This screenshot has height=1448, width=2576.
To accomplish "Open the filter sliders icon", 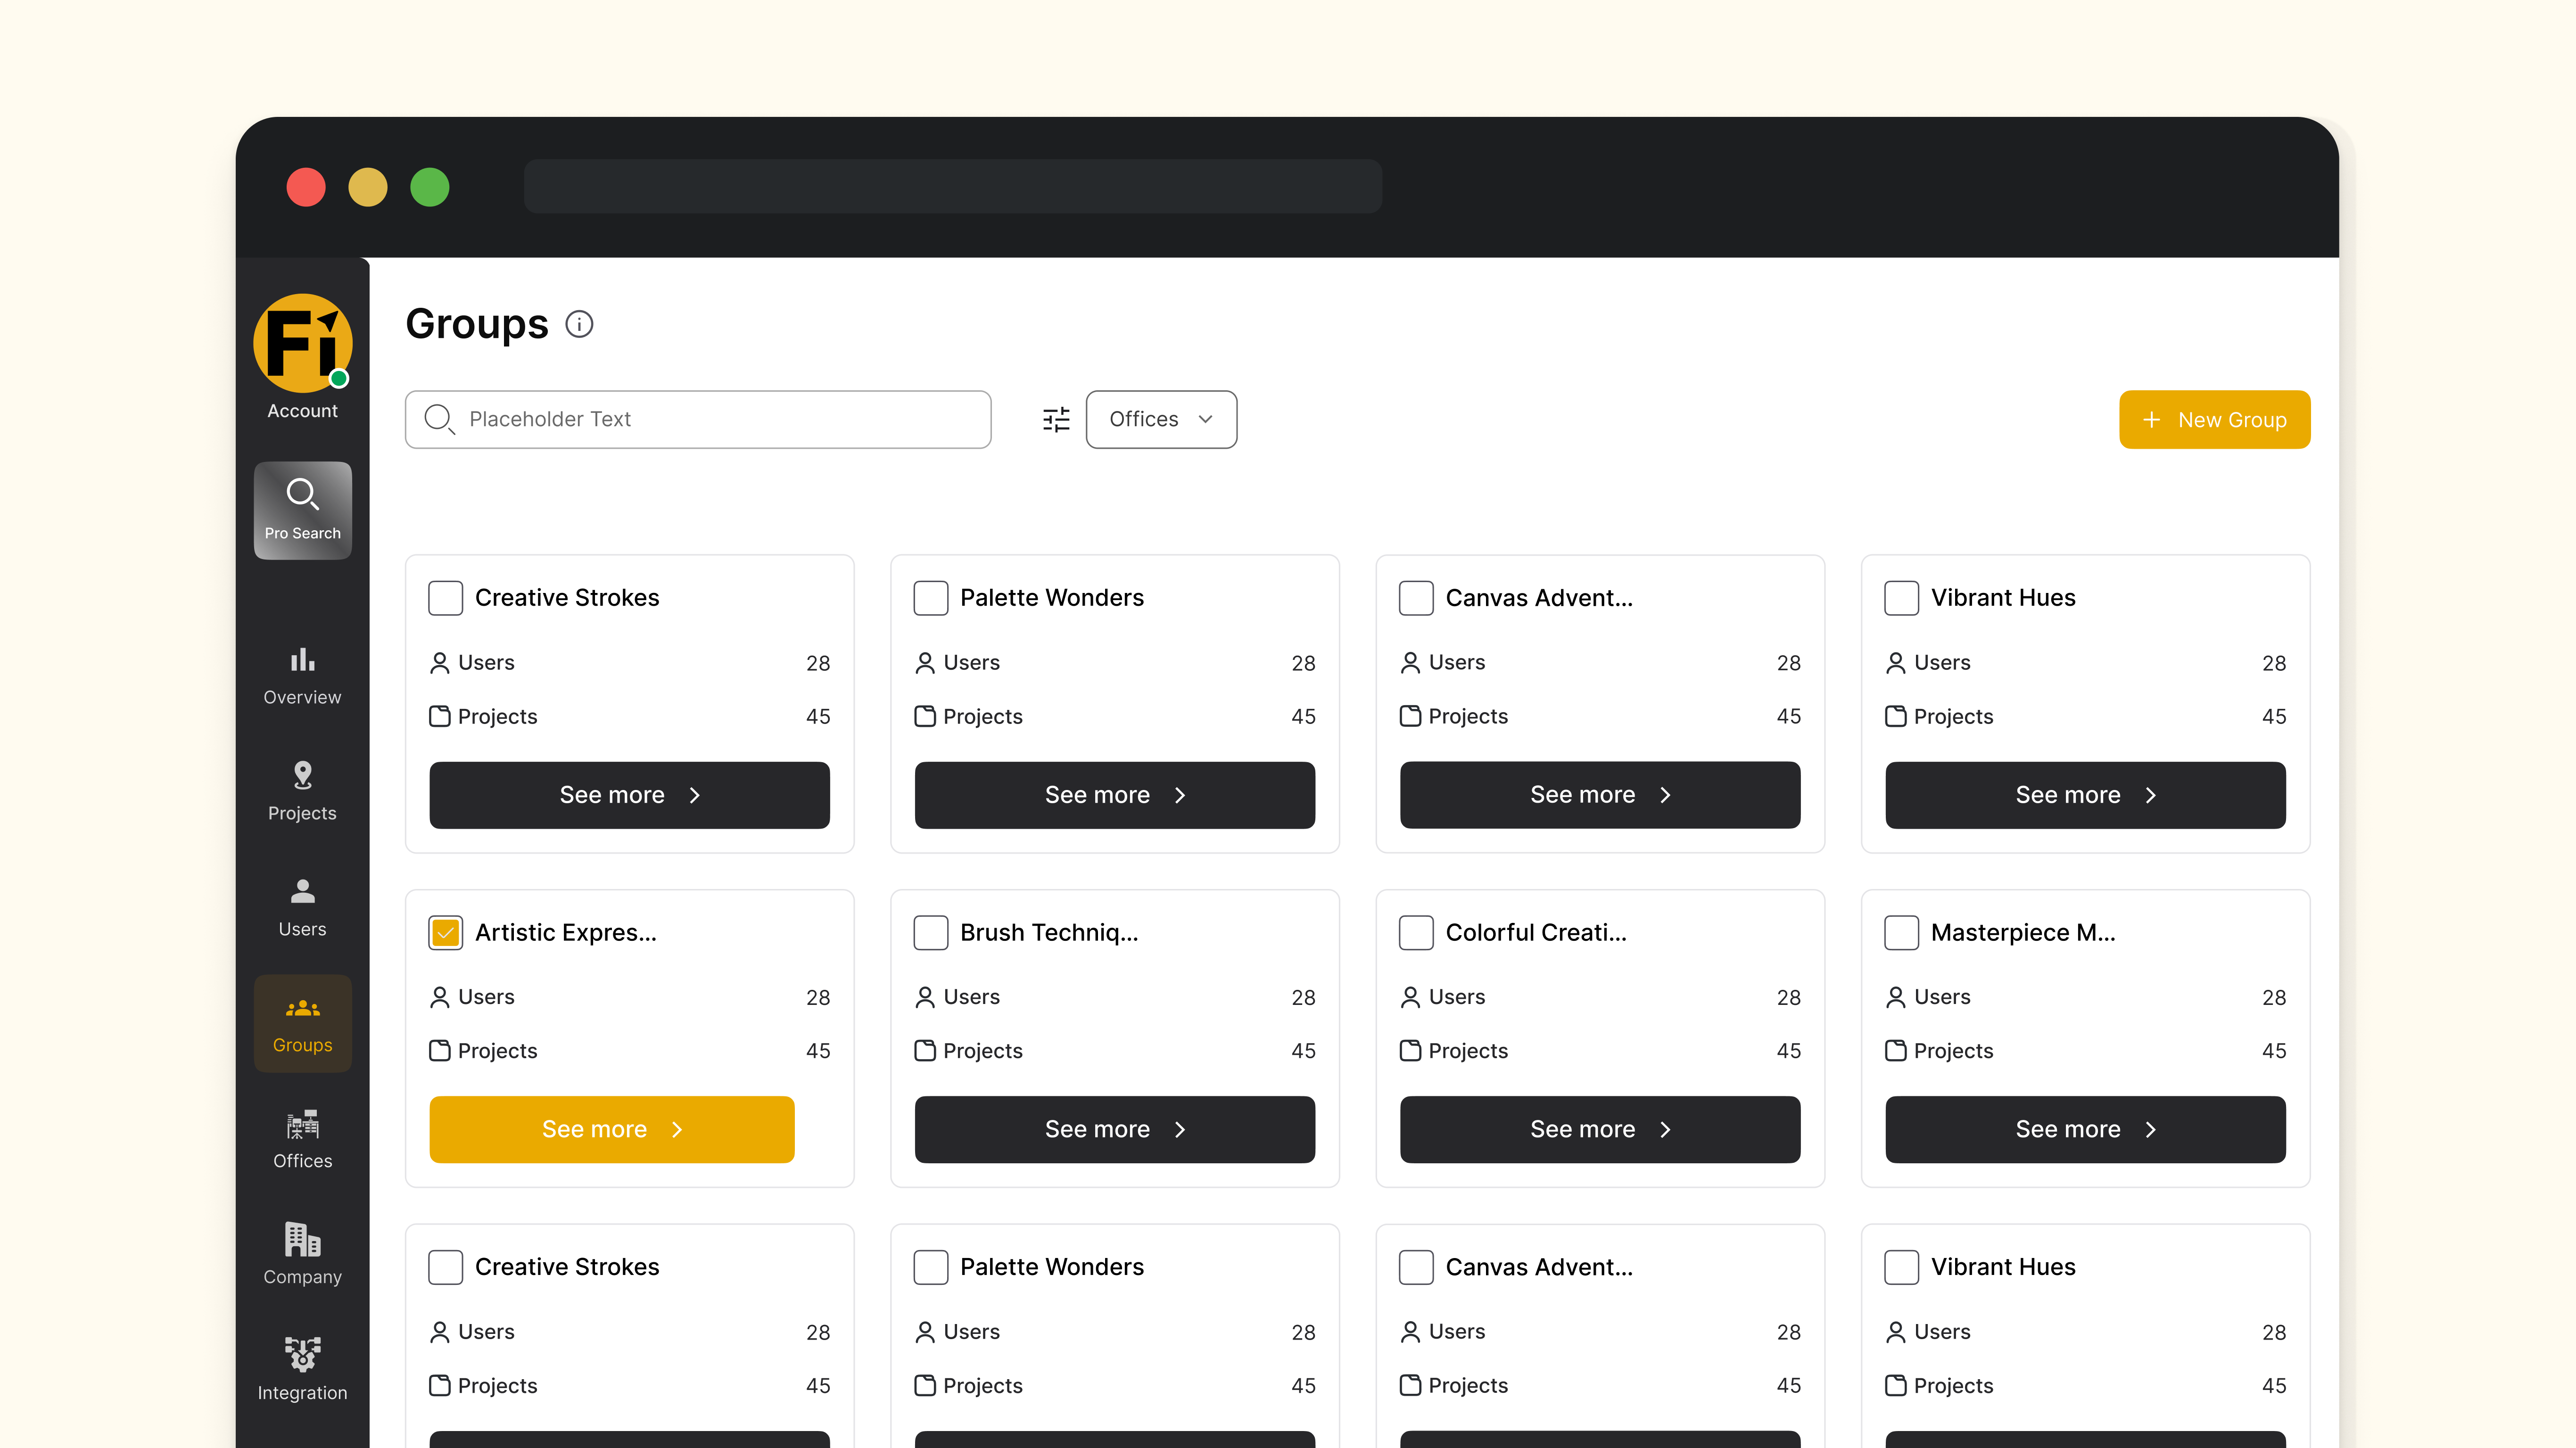I will point(1056,419).
